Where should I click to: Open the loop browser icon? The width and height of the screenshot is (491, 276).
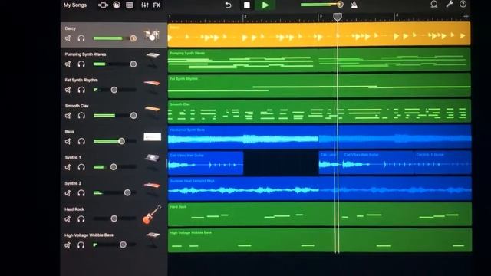434,5
